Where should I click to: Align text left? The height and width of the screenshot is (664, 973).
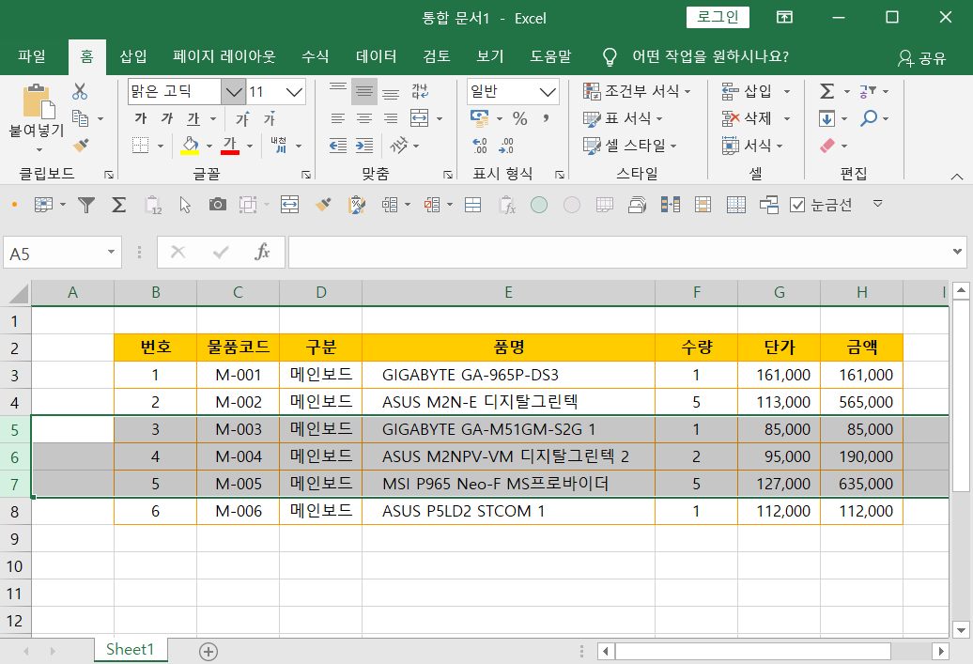point(338,118)
